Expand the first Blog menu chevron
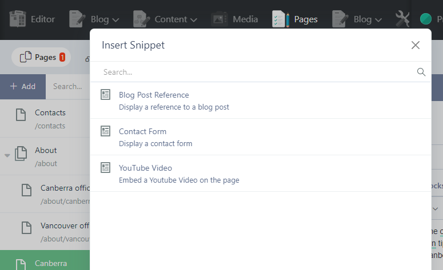 [x=115, y=20]
